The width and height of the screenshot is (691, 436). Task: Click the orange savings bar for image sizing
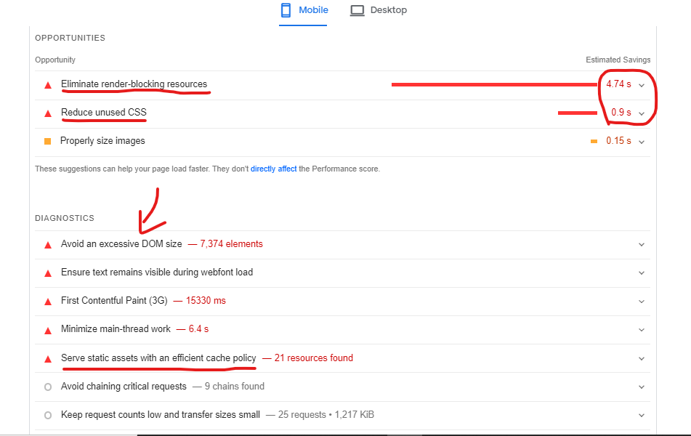pyautogui.click(x=594, y=141)
